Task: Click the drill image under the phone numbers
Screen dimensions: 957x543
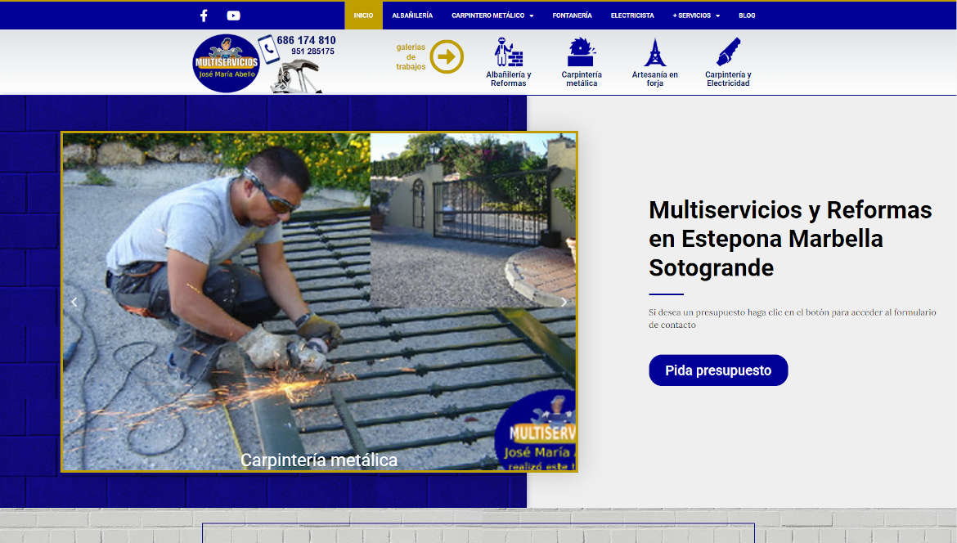Action: pos(296,76)
